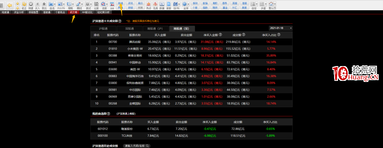Click help icon beside 沪深港通十大成交股 title
The width and height of the screenshot is (383, 148).
[120, 21]
